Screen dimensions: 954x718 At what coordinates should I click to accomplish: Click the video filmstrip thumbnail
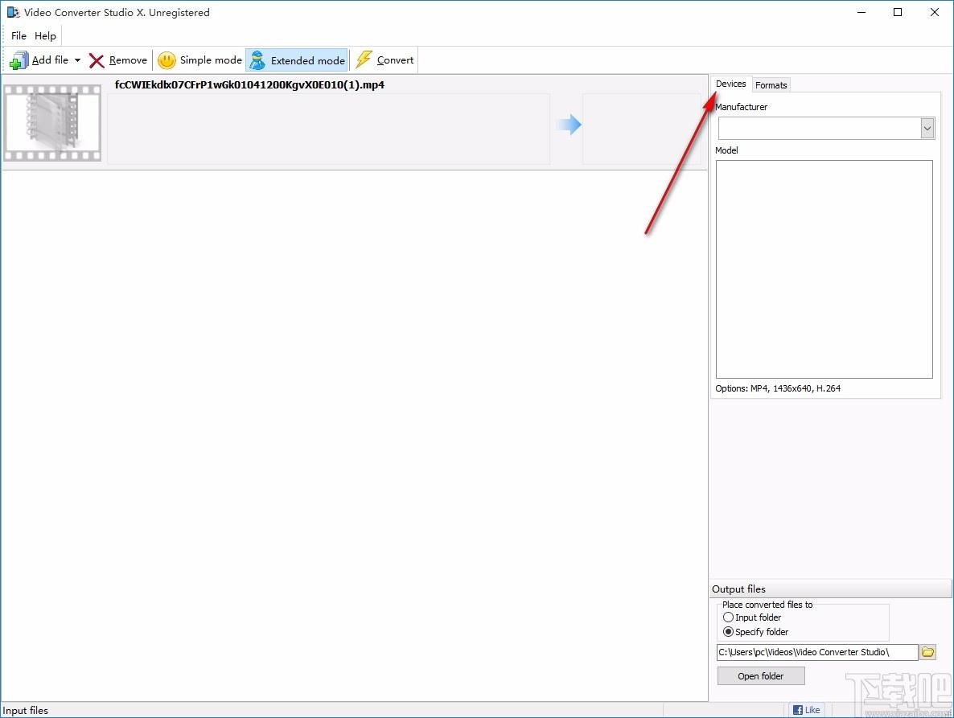52,123
